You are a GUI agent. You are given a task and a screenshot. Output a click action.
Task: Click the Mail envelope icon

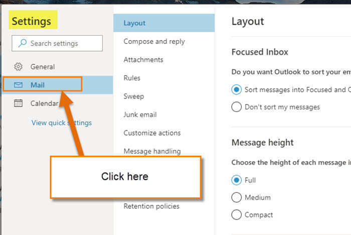(x=18, y=85)
